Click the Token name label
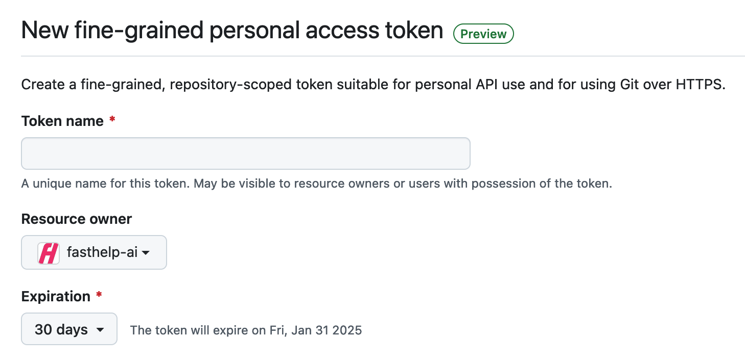Screen dimensions: 745x363 click(x=62, y=121)
